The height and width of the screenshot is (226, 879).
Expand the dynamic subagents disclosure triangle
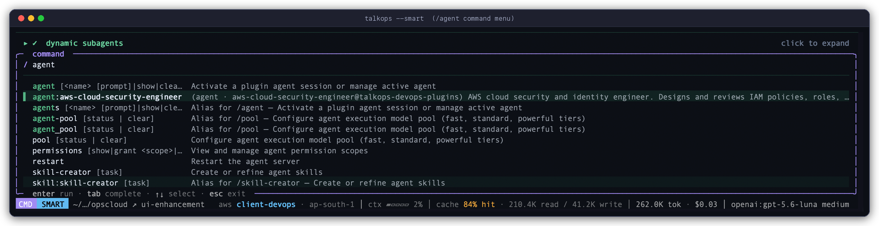point(26,43)
